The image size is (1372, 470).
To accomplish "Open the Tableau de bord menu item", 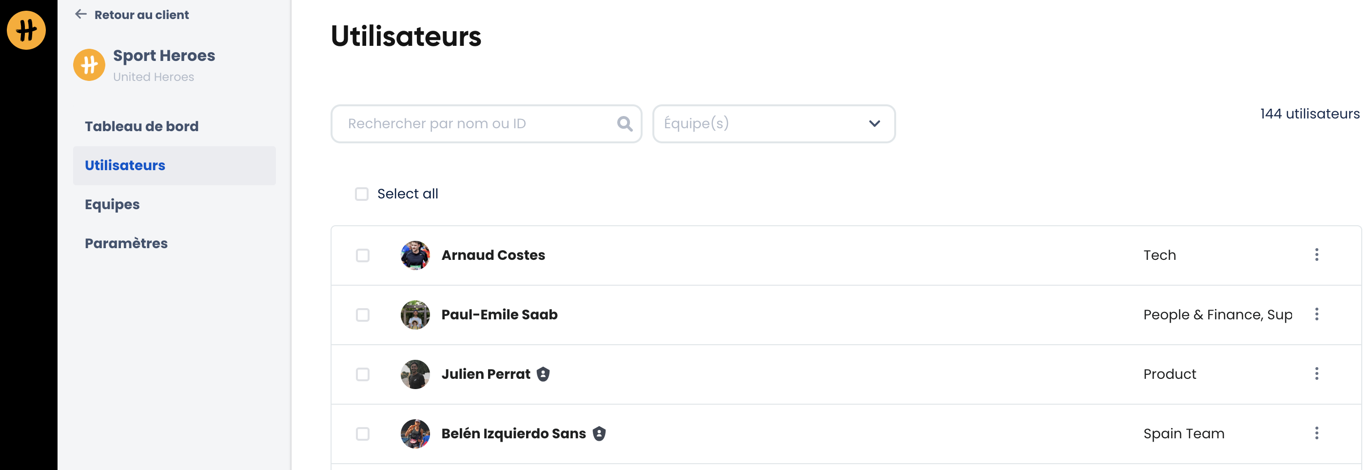I will click(141, 126).
